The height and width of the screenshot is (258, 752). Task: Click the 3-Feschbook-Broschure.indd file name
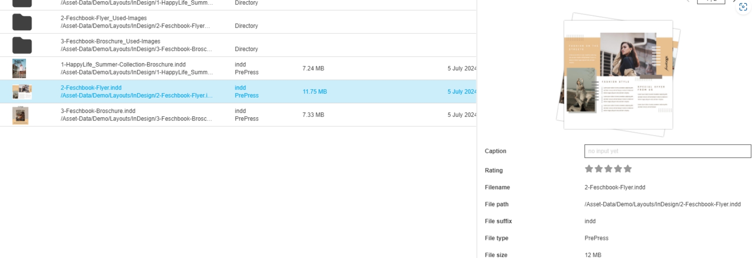pos(98,111)
